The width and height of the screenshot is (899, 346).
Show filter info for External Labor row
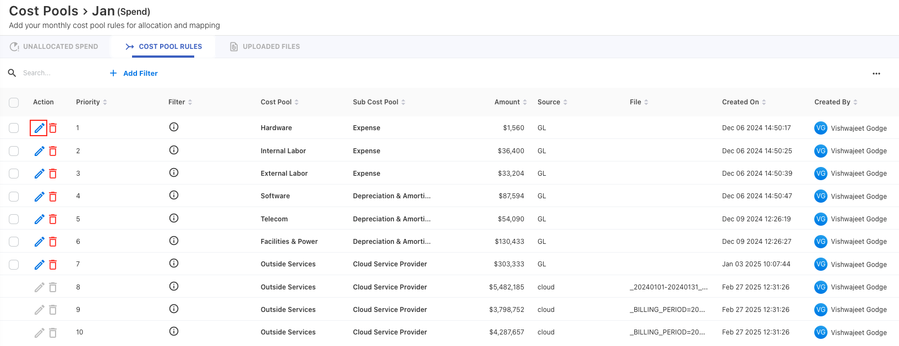(174, 173)
